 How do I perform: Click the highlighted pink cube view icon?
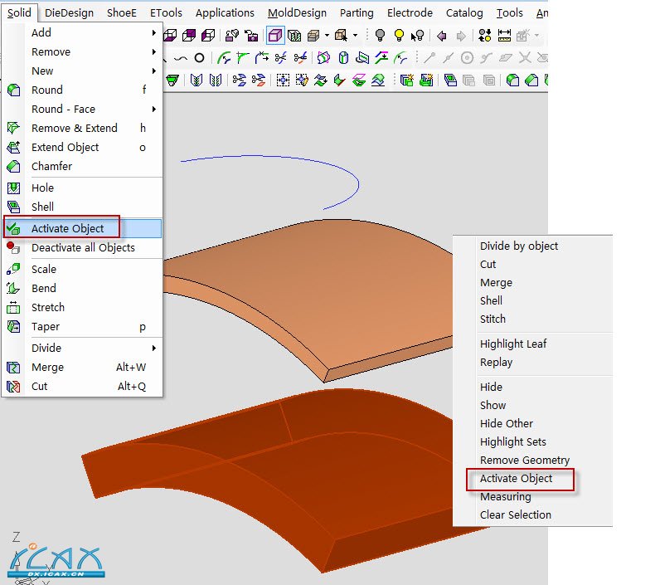pos(275,36)
